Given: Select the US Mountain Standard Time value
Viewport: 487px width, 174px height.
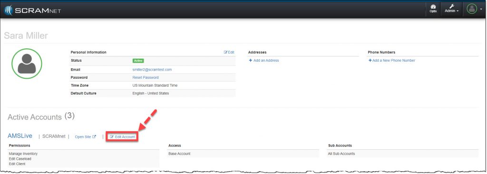Looking at the screenshot, I should click(155, 85).
